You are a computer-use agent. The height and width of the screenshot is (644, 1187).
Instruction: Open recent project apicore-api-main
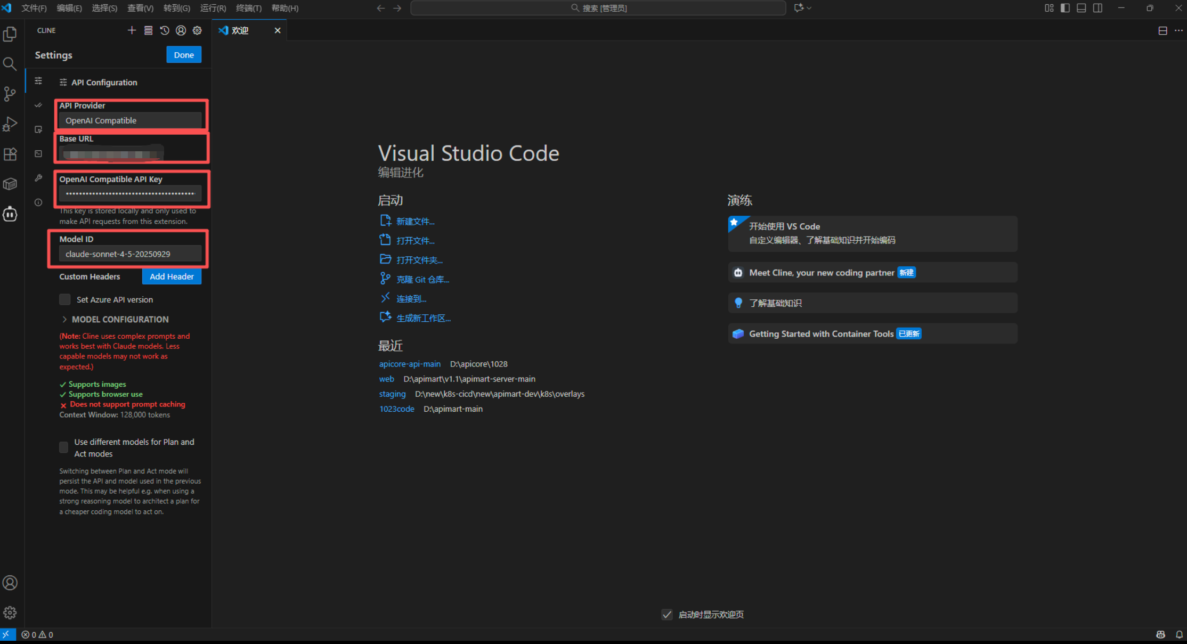(410, 364)
